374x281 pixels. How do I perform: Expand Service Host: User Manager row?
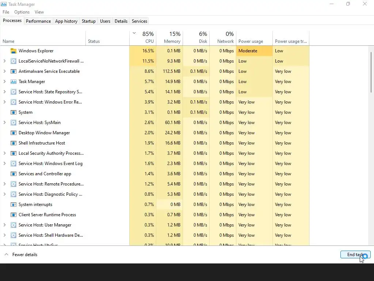(4, 225)
